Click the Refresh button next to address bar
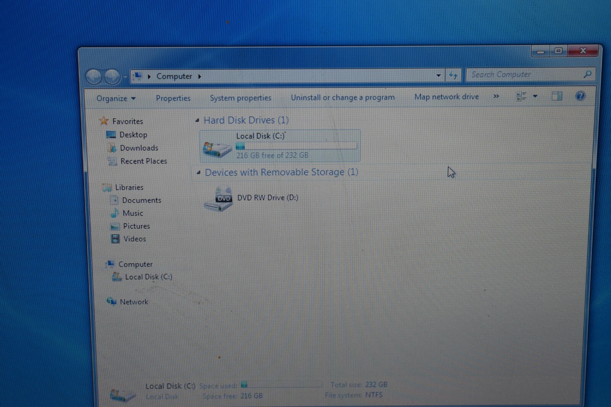611x407 pixels. [x=453, y=75]
